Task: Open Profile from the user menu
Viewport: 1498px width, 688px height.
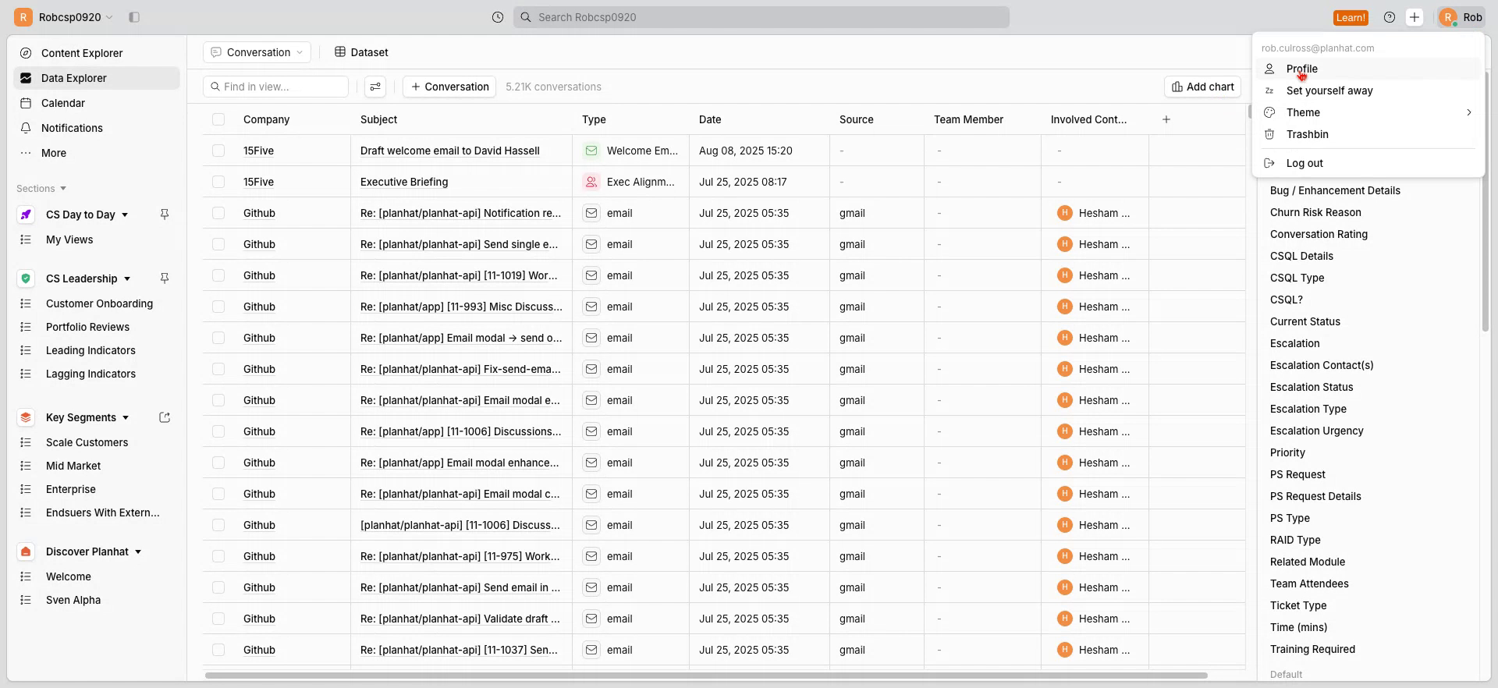Action: [x=1367, y=69]
